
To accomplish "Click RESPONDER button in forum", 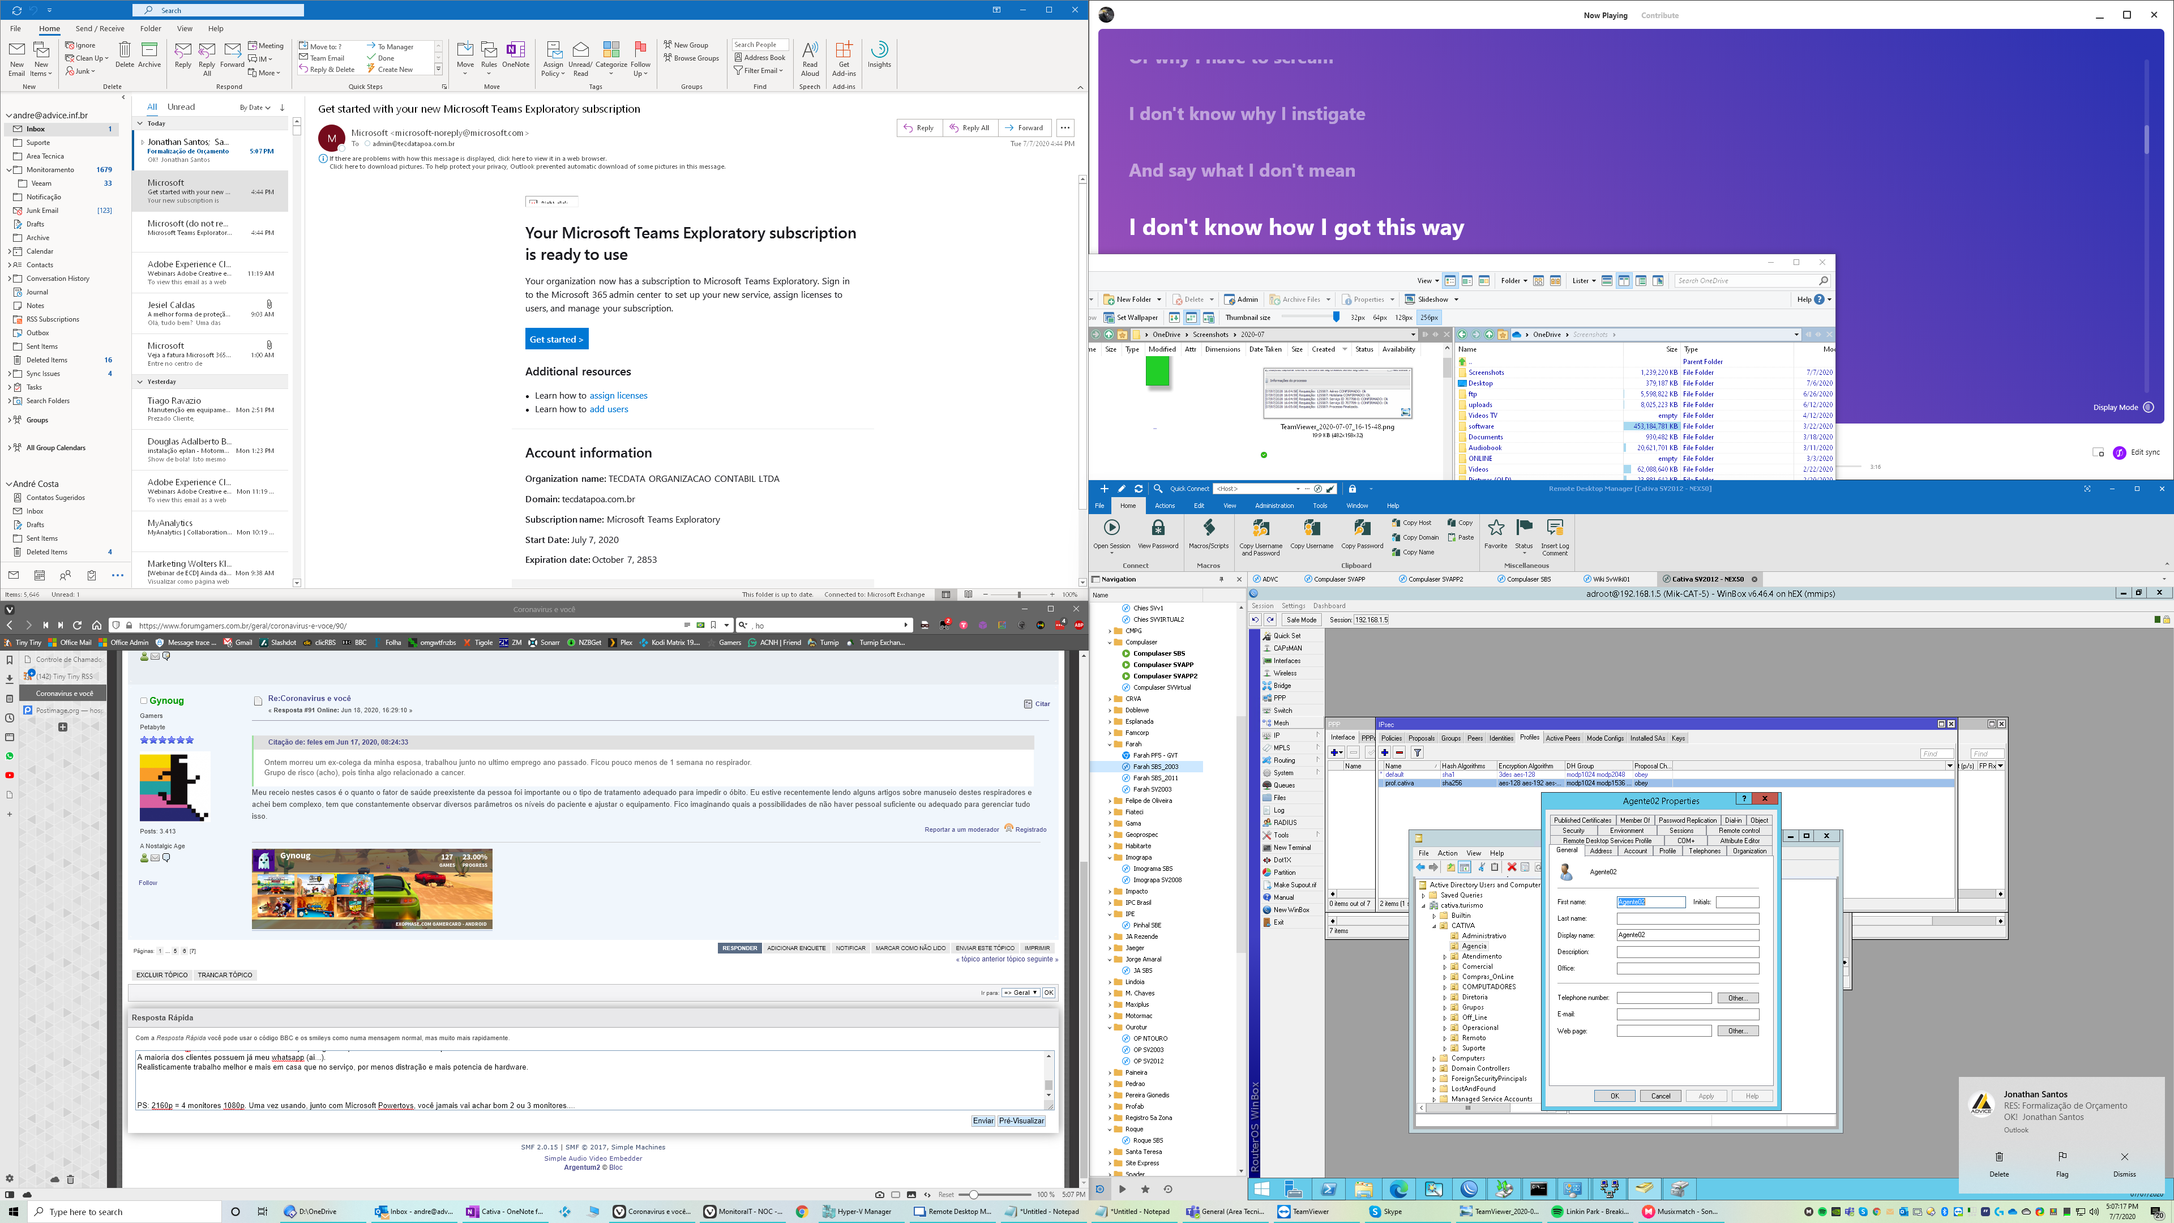I will [739, 948].
